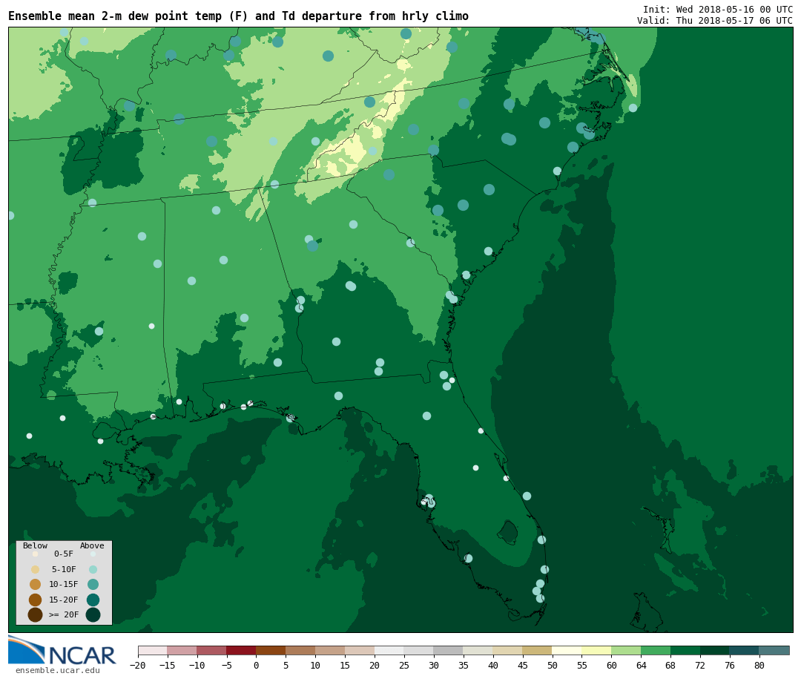Click the light teal '5-10F' Above circle

coord(93,569)
